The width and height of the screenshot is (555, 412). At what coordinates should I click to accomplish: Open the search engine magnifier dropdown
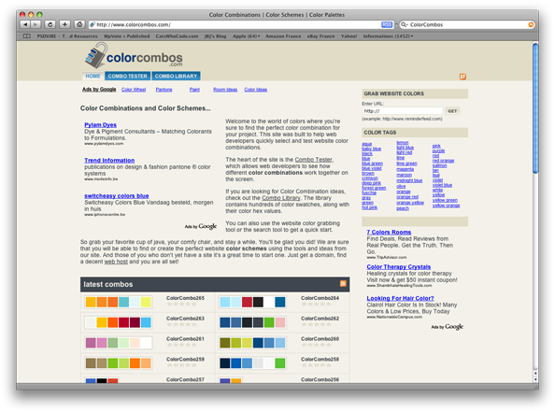(405, 25)
